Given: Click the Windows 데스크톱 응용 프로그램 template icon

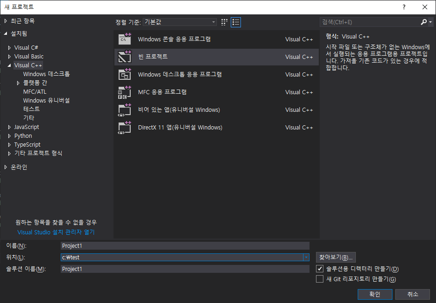Looking at the screenshot, I should point(125,74).
